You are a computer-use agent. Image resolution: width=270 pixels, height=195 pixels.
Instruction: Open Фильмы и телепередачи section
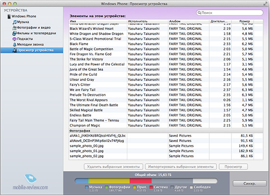[36, 33]
